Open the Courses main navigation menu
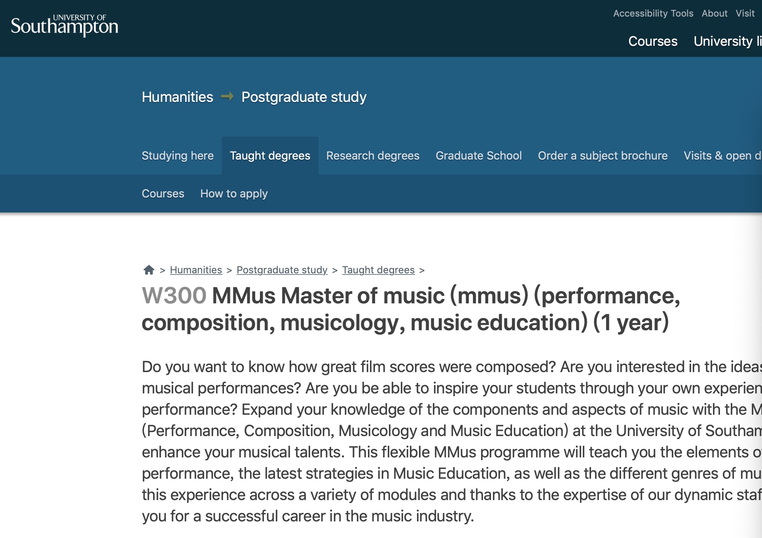The image size is (762, 538). [x=653, y=41]
